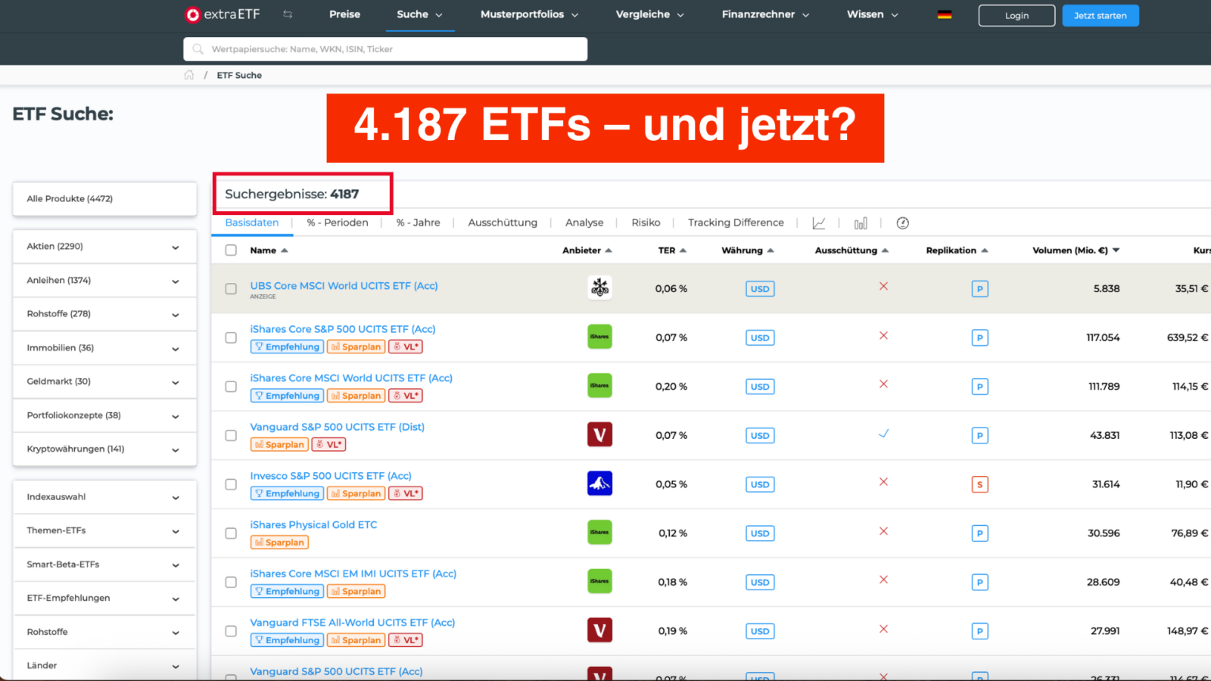The image size is (1211, 681).
Task: Click the ETF Suche breadcrumb
Action: 239,75
